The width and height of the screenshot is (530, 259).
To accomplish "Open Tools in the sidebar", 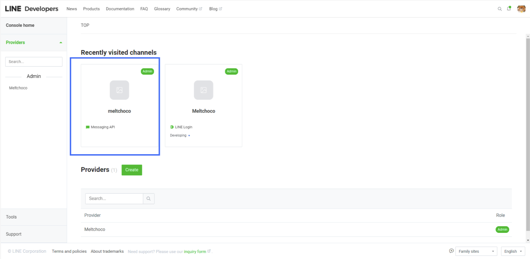I will click(11, 217).
